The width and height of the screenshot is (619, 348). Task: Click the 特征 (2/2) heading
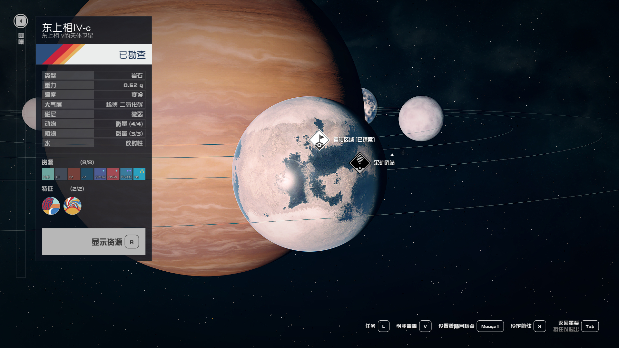click(63, 189)
